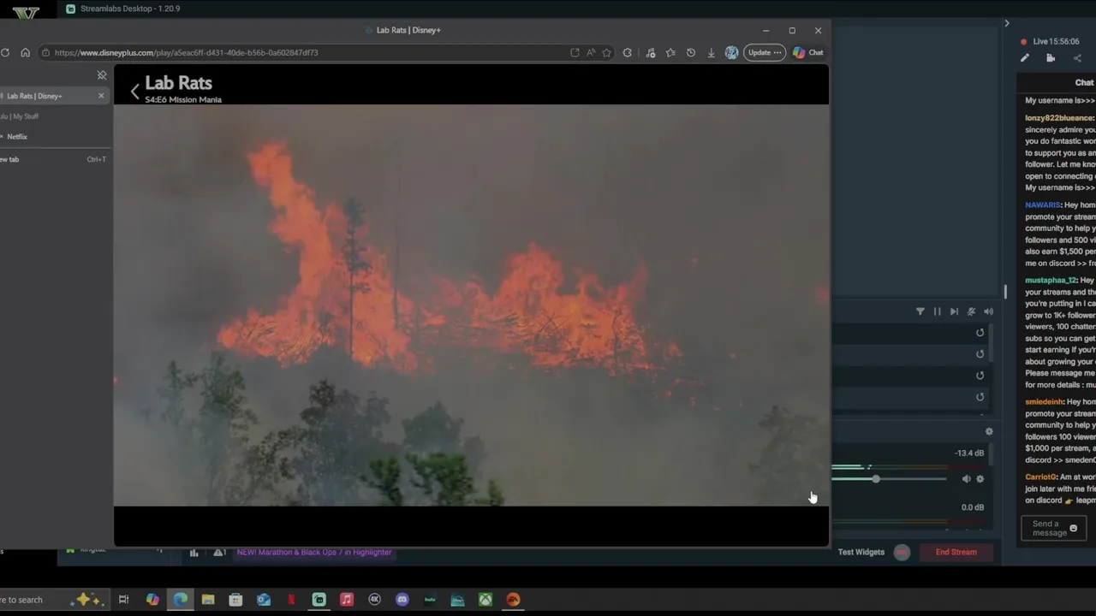The image size is (1096, 616).
Task: Click the Streamlabs edit stream info pencil
Action: tap(1024, 58)
